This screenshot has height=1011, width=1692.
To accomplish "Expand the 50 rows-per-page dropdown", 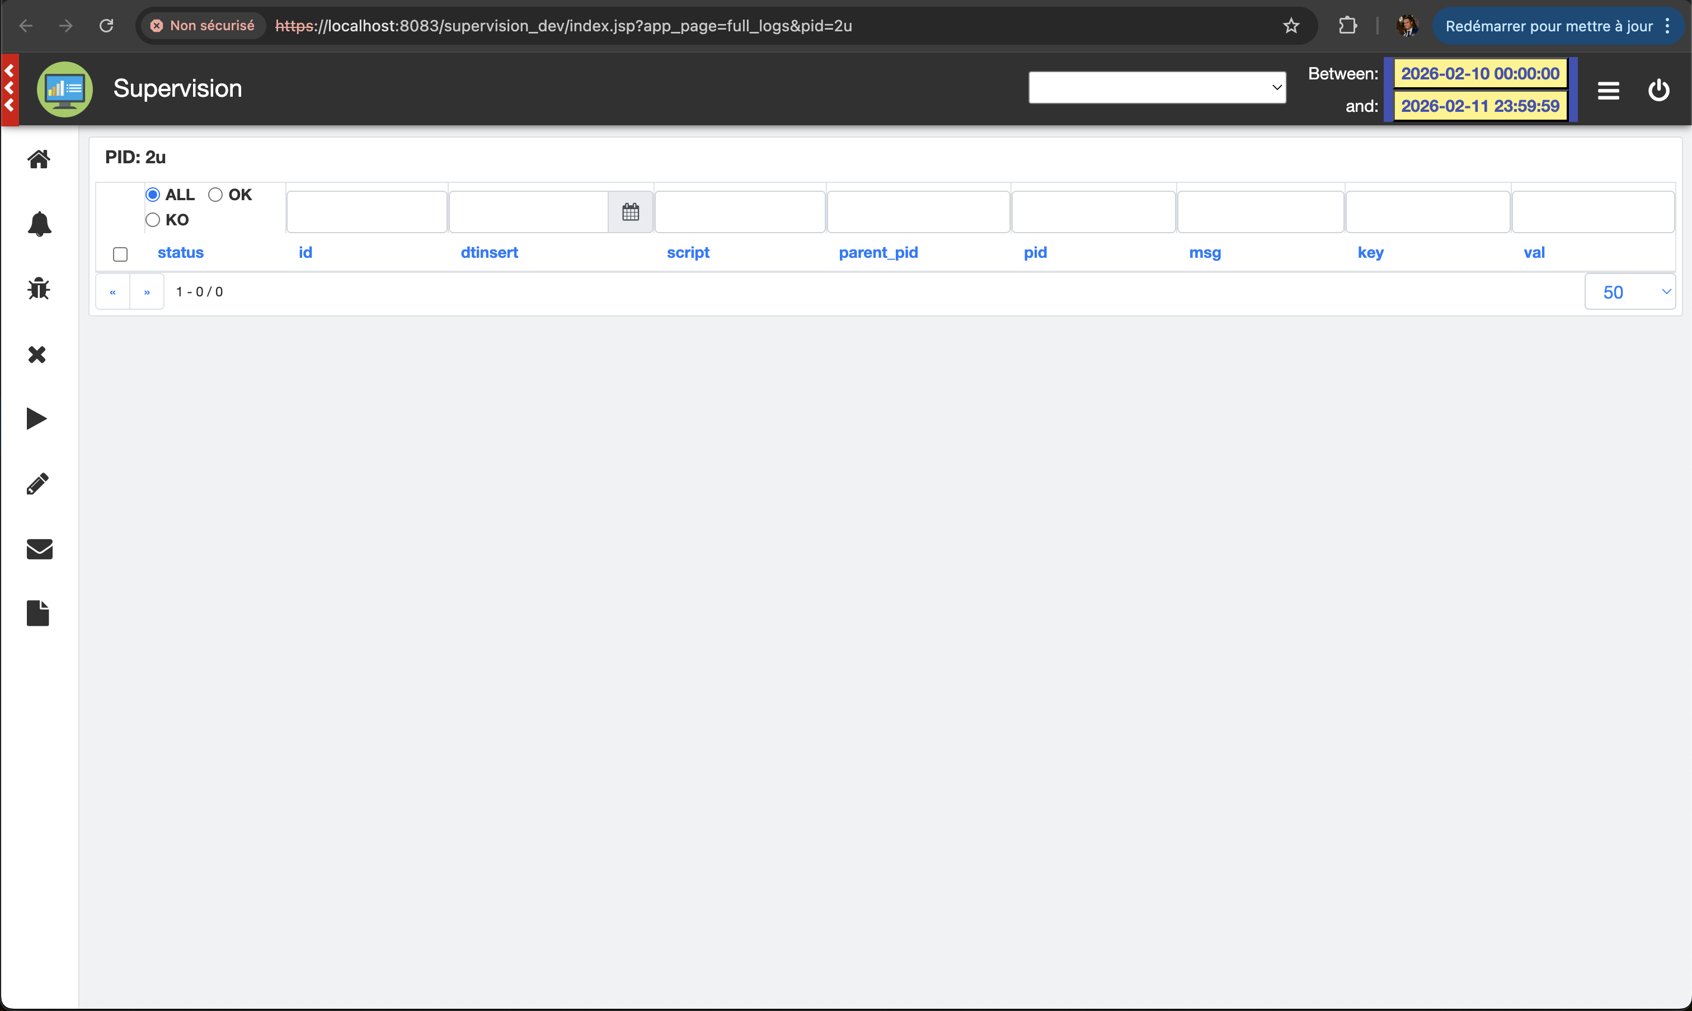I will click(x=1629, y=291).
